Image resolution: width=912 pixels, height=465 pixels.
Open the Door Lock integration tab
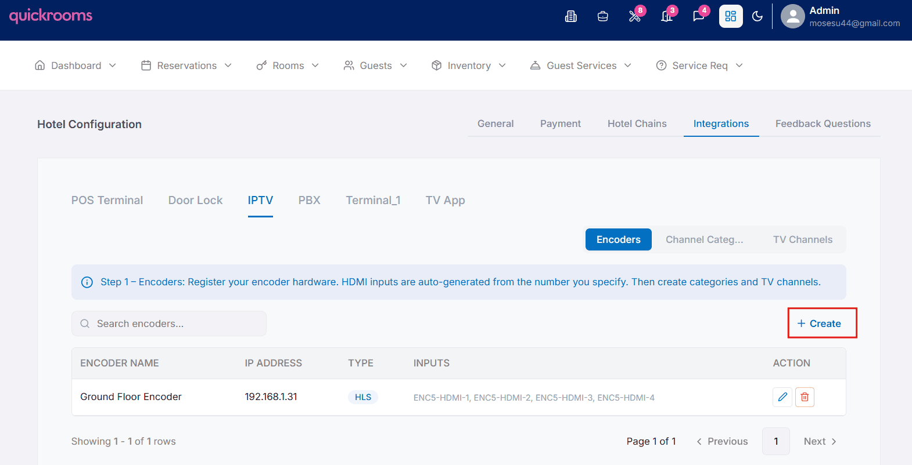[195, 200]
